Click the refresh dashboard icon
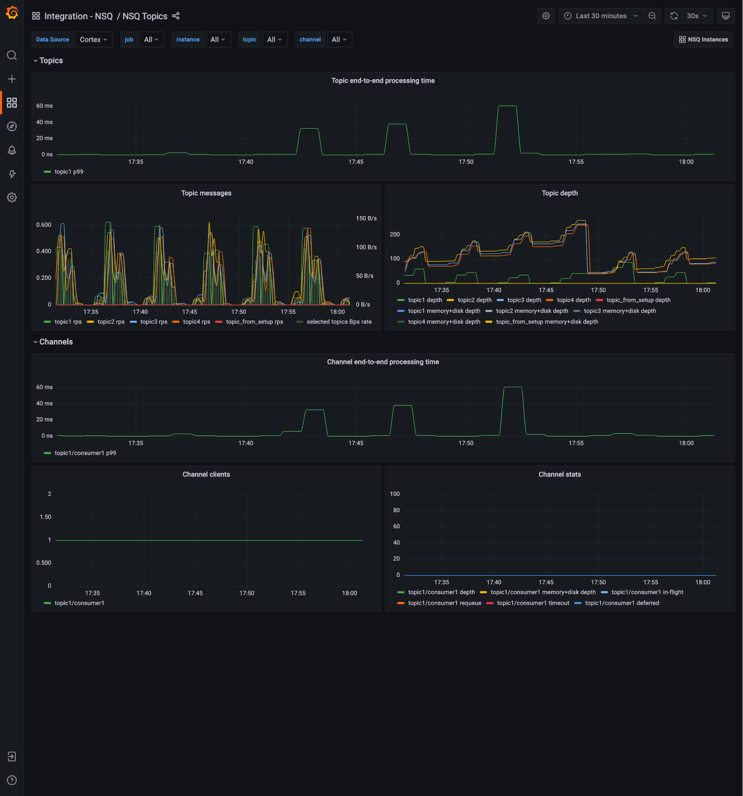The width and height of the screenshot is (743, 796). [x=673, y=15]
